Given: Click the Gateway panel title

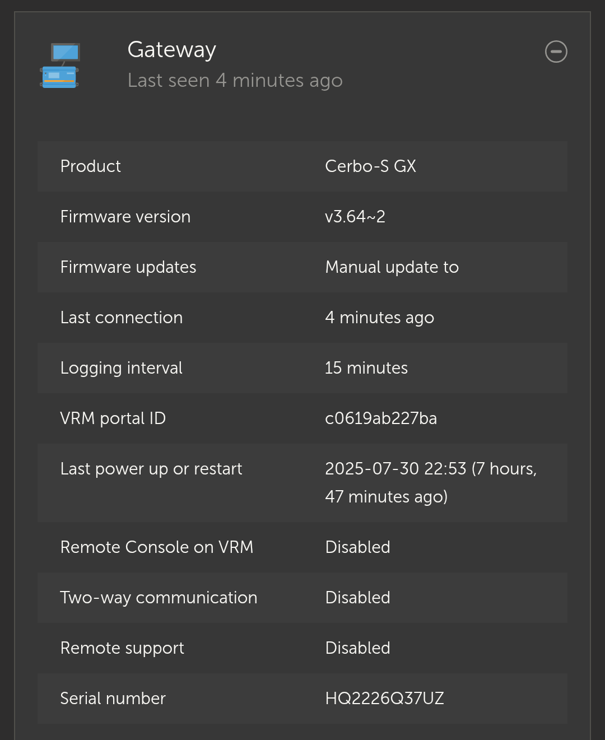Looking at the screenshot, I should [171, 50].
